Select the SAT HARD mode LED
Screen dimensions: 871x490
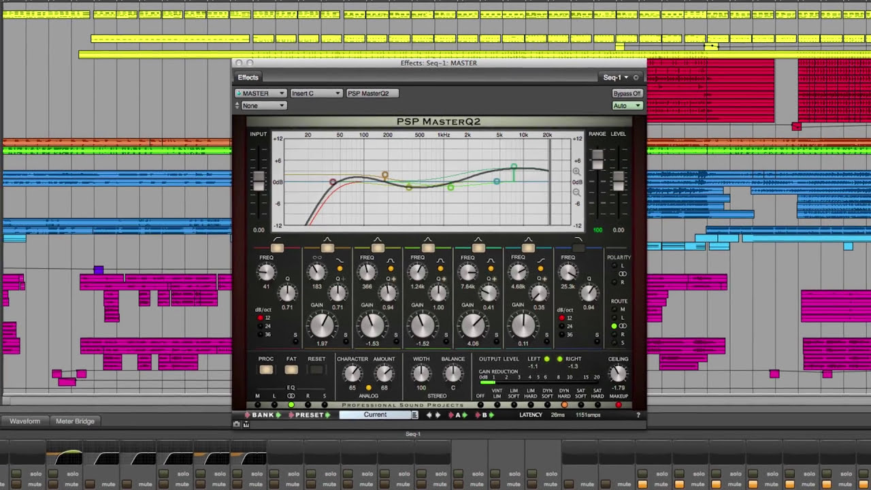click(597, 405)
